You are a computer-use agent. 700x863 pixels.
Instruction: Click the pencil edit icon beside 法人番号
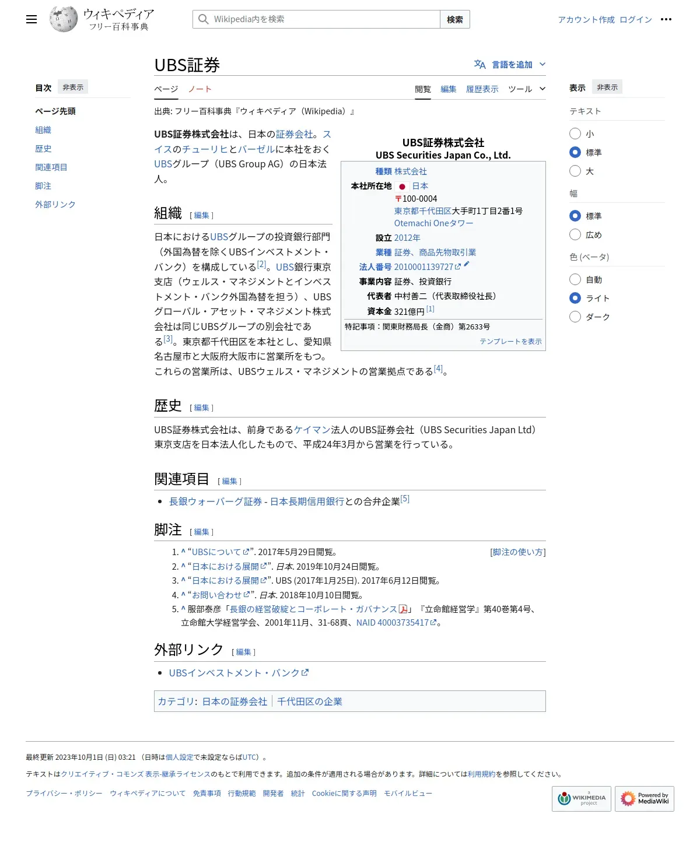coord(467,264)
